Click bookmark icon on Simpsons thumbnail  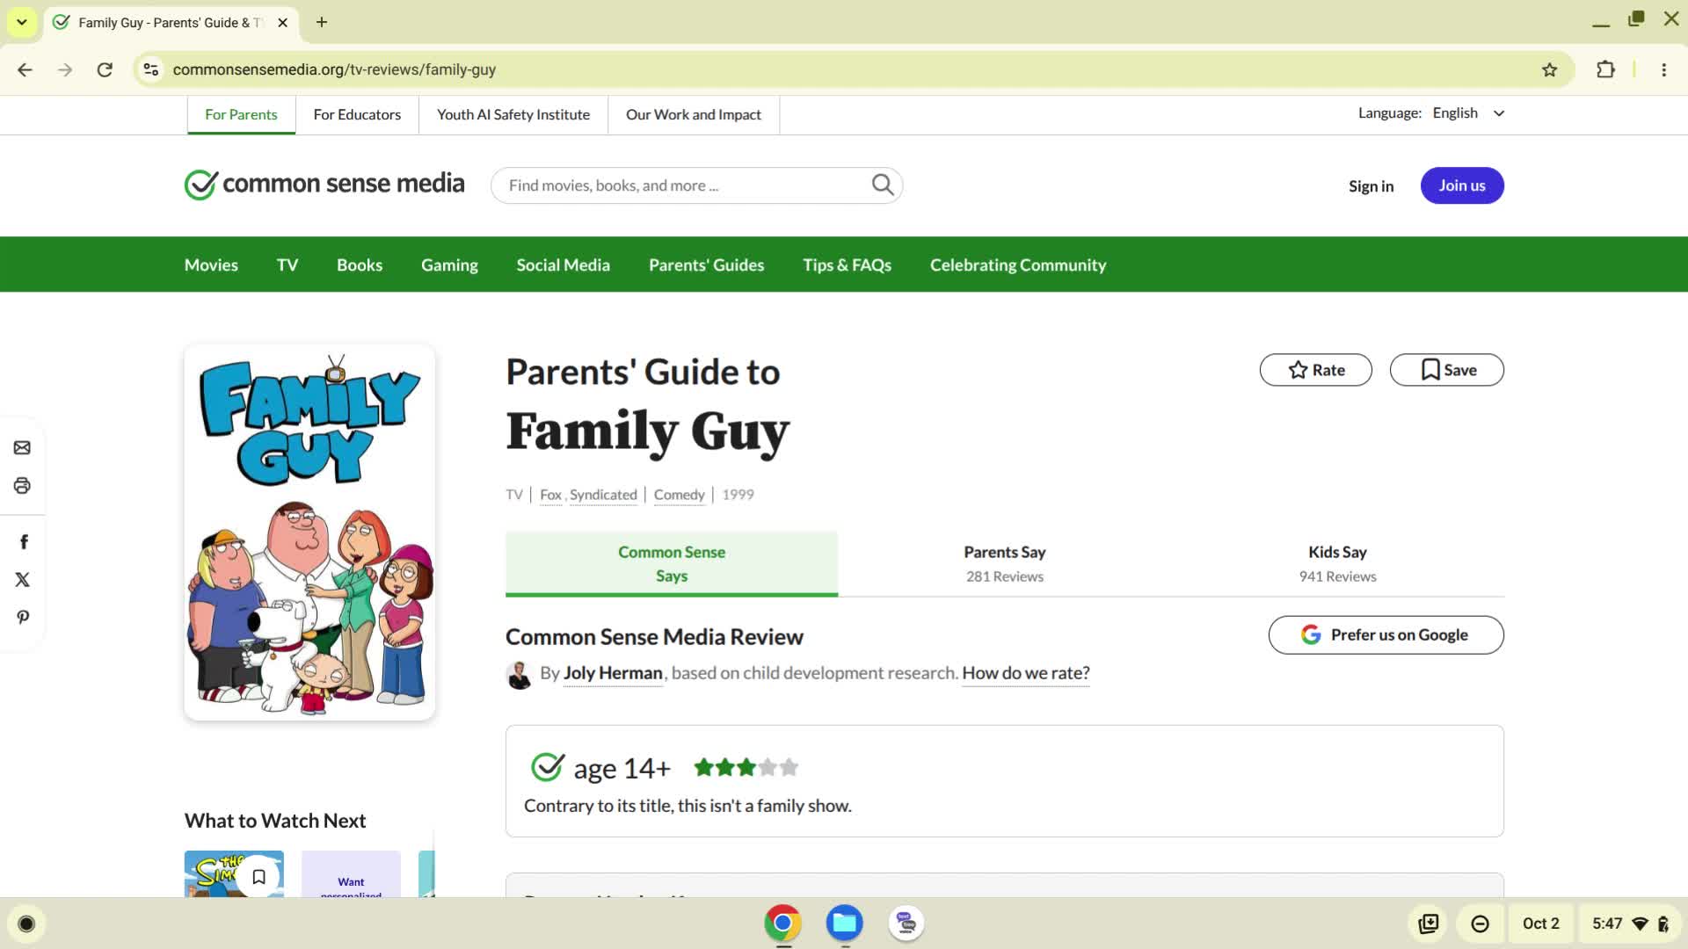pos(258,876)
